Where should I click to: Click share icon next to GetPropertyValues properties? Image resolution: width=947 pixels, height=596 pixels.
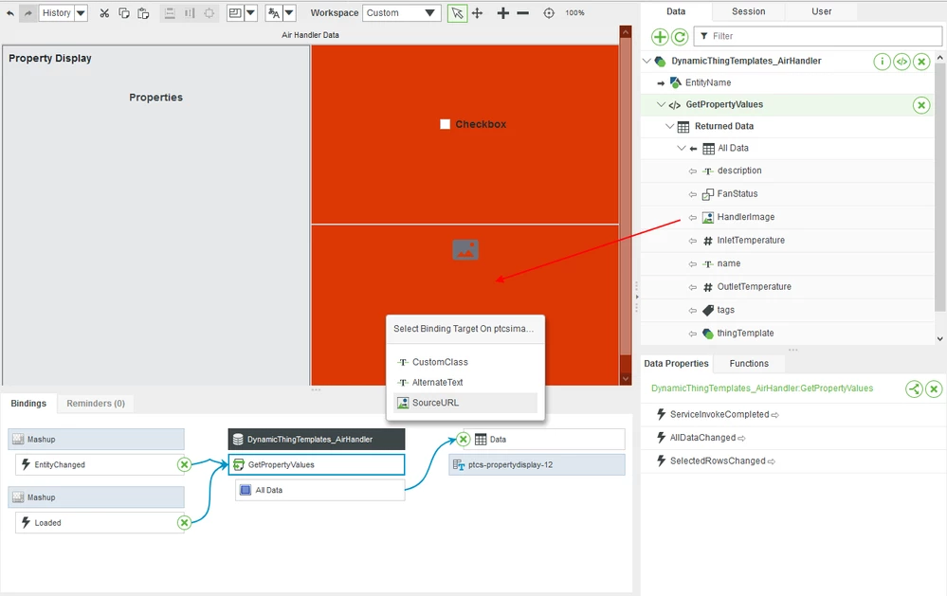coord(914,388)
